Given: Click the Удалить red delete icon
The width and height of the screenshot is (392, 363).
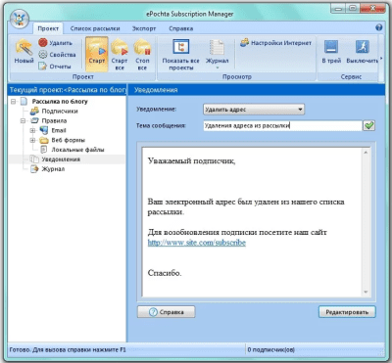Looking at the screenshot, I should click(43, 43).
